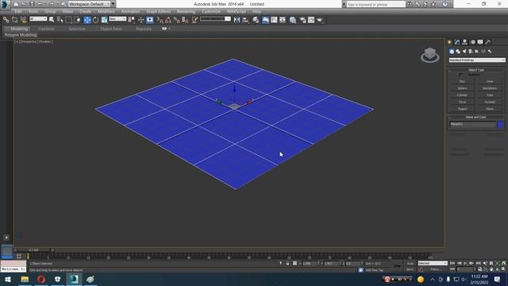The image size is (508, 286).
Task: Open the Motion panel tab
Action: 473,42
